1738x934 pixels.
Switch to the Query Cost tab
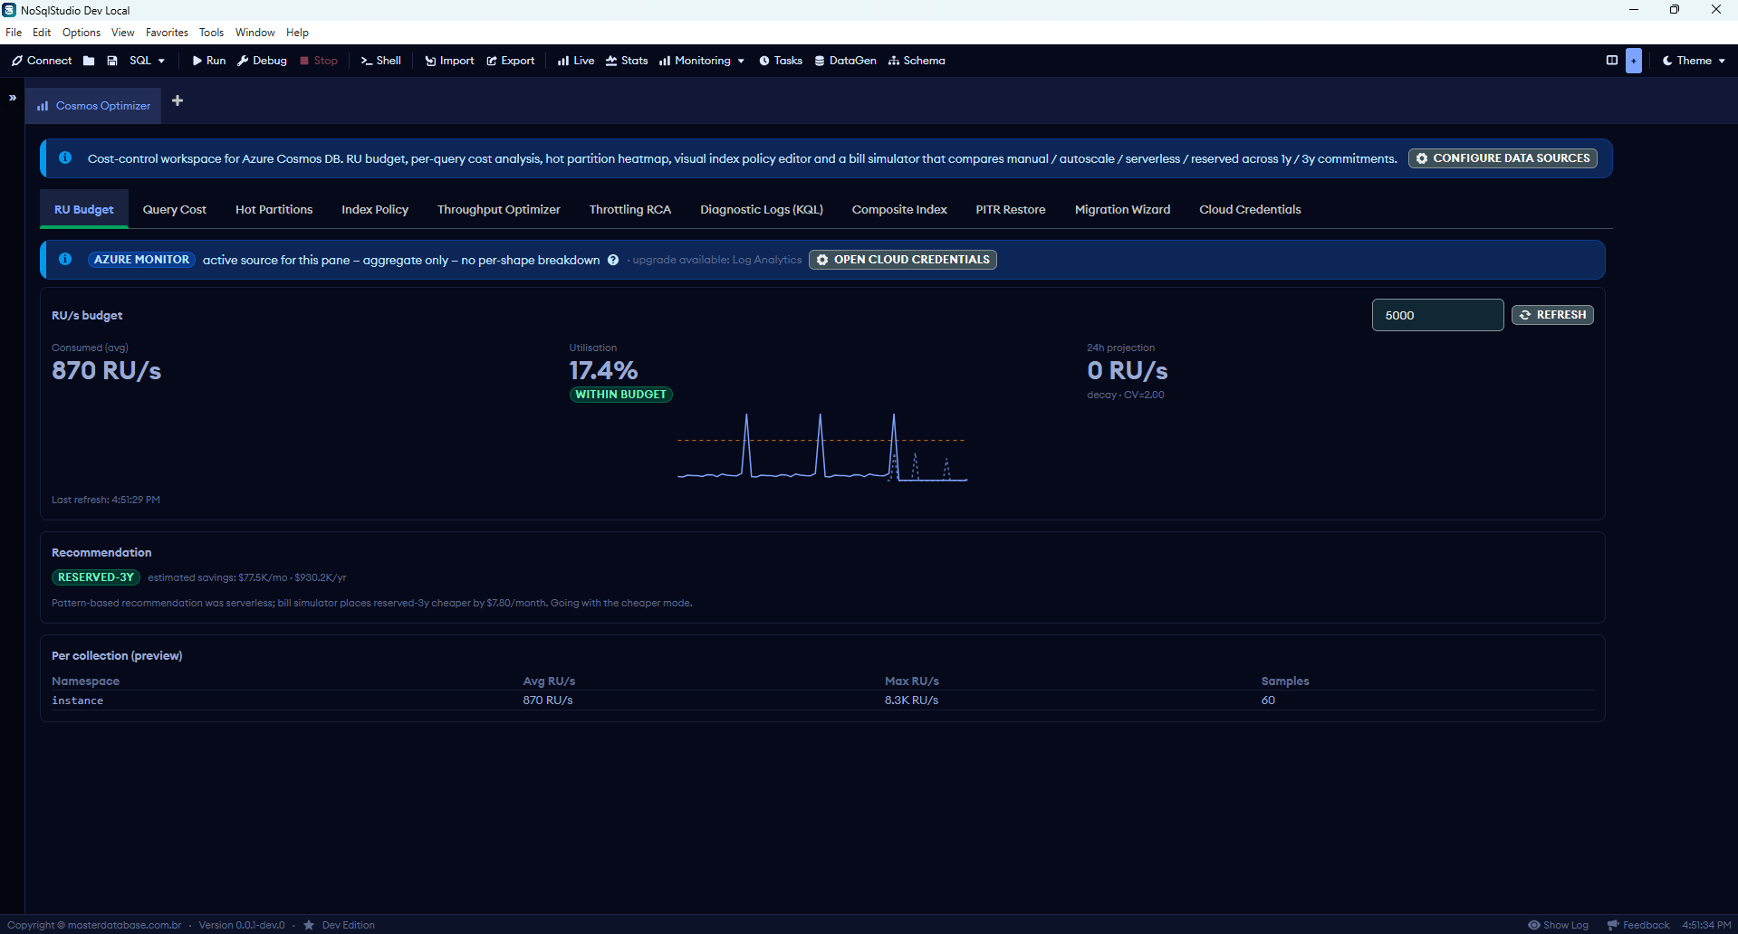(175, 209)
